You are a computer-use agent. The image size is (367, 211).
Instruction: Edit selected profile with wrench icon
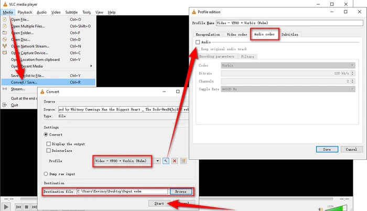tap(166, 161)
